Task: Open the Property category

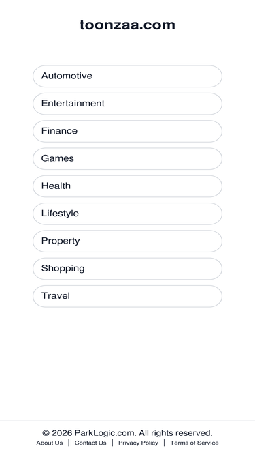Action: 127,241
